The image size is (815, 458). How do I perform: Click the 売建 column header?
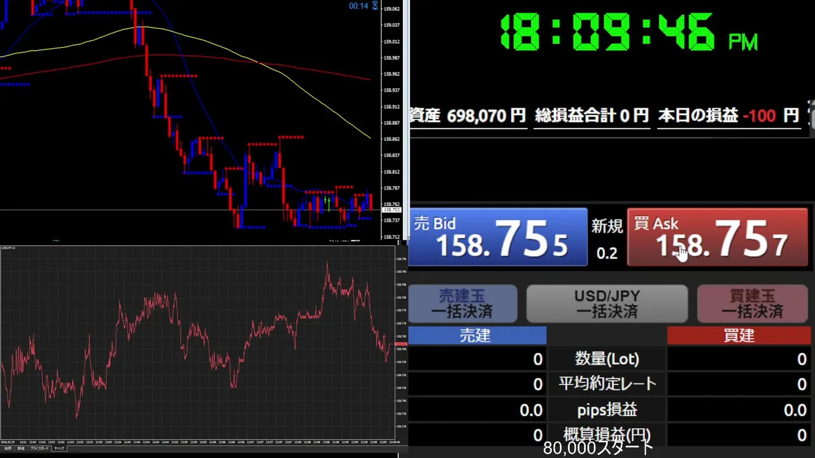pos(477,336)
